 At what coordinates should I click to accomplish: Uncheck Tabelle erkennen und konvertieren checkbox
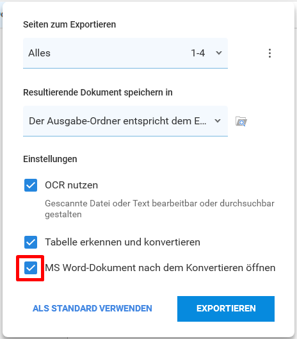pos(31,242)
